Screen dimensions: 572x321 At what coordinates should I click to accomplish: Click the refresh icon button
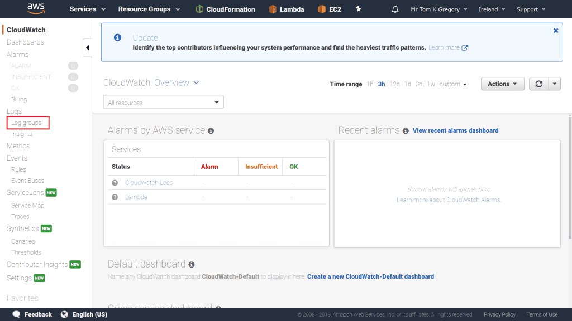pyautogui.click(x=538, y=84)
